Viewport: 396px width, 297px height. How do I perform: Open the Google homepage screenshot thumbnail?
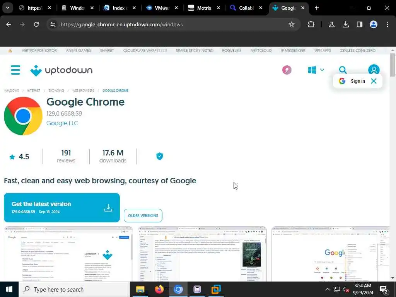pyautogui.click(x=331, y=254)
